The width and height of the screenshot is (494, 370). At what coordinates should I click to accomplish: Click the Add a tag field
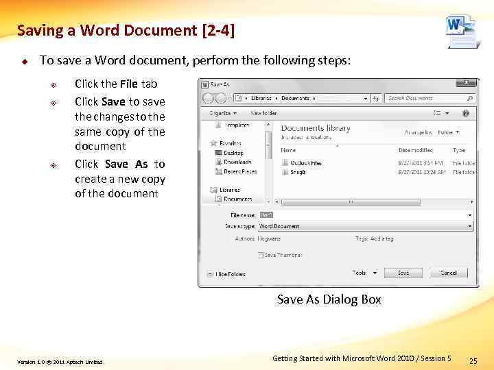[382, 238]
